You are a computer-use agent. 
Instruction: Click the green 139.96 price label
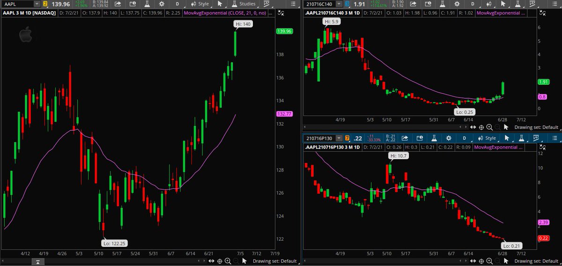click(x=284, y=31)
